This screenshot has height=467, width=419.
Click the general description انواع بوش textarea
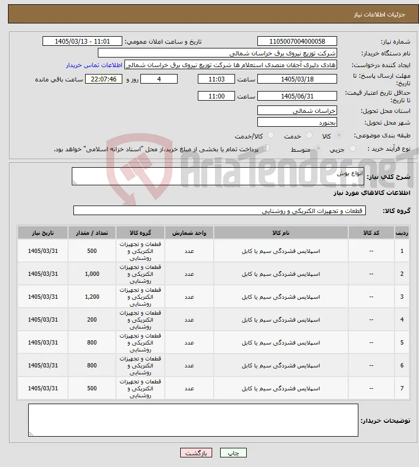coord(217,176)
